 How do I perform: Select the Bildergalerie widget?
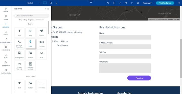(19, 55)
